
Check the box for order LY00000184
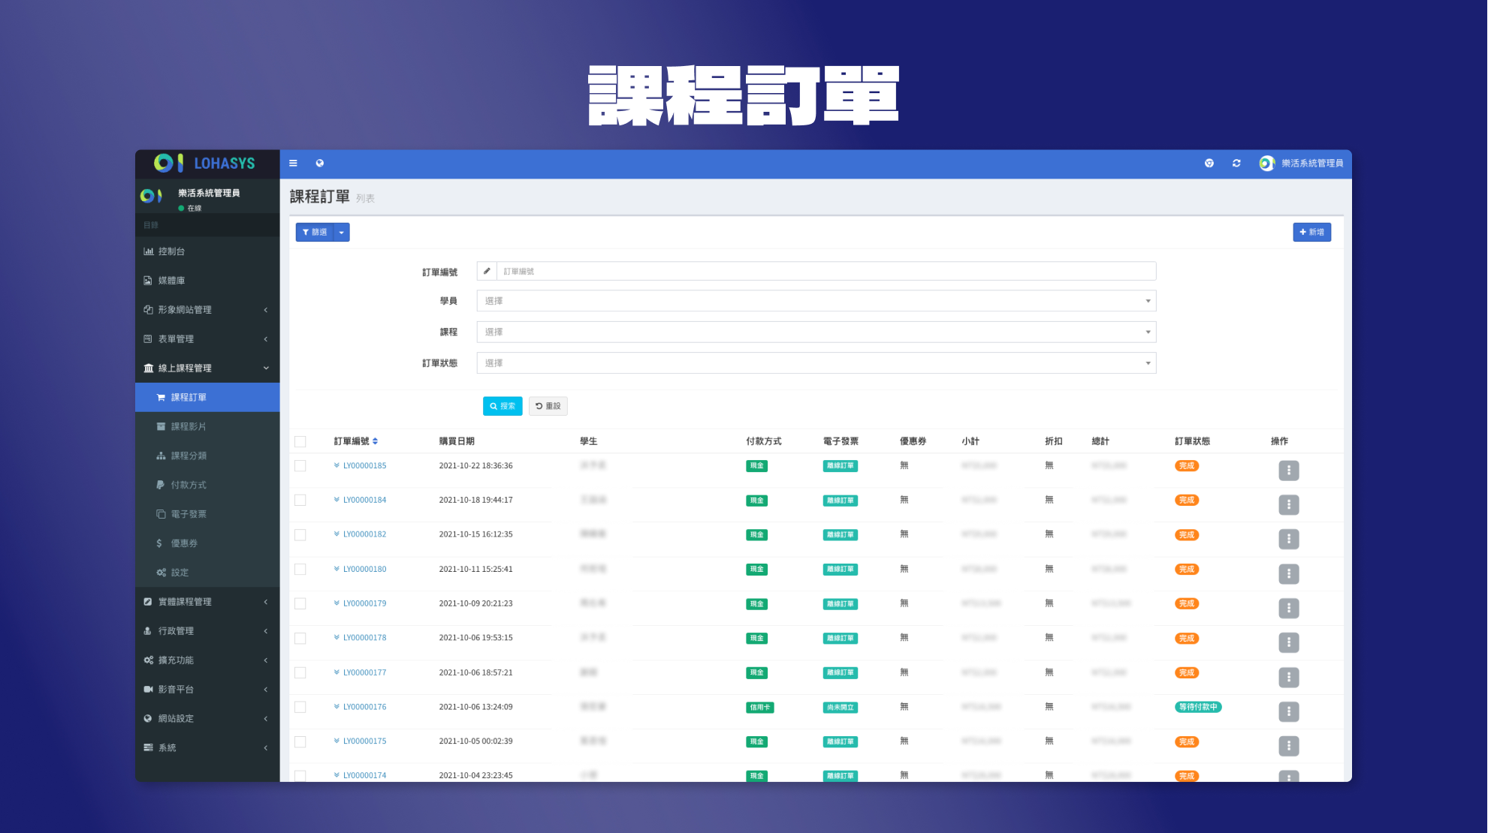pos(300,501)
